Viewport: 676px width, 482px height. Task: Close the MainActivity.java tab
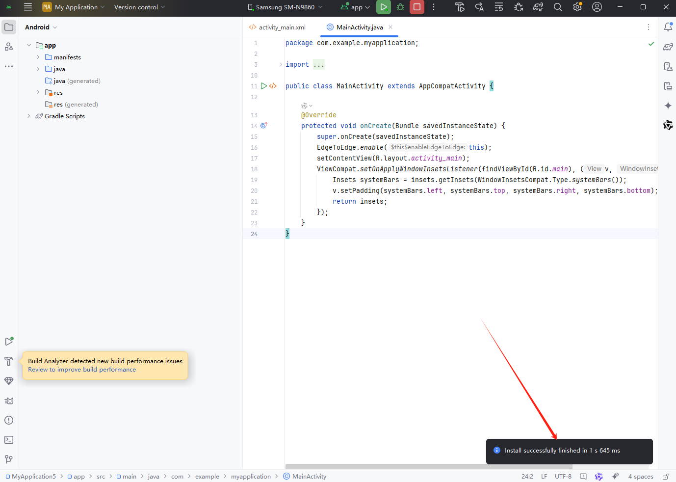point(390,27)
